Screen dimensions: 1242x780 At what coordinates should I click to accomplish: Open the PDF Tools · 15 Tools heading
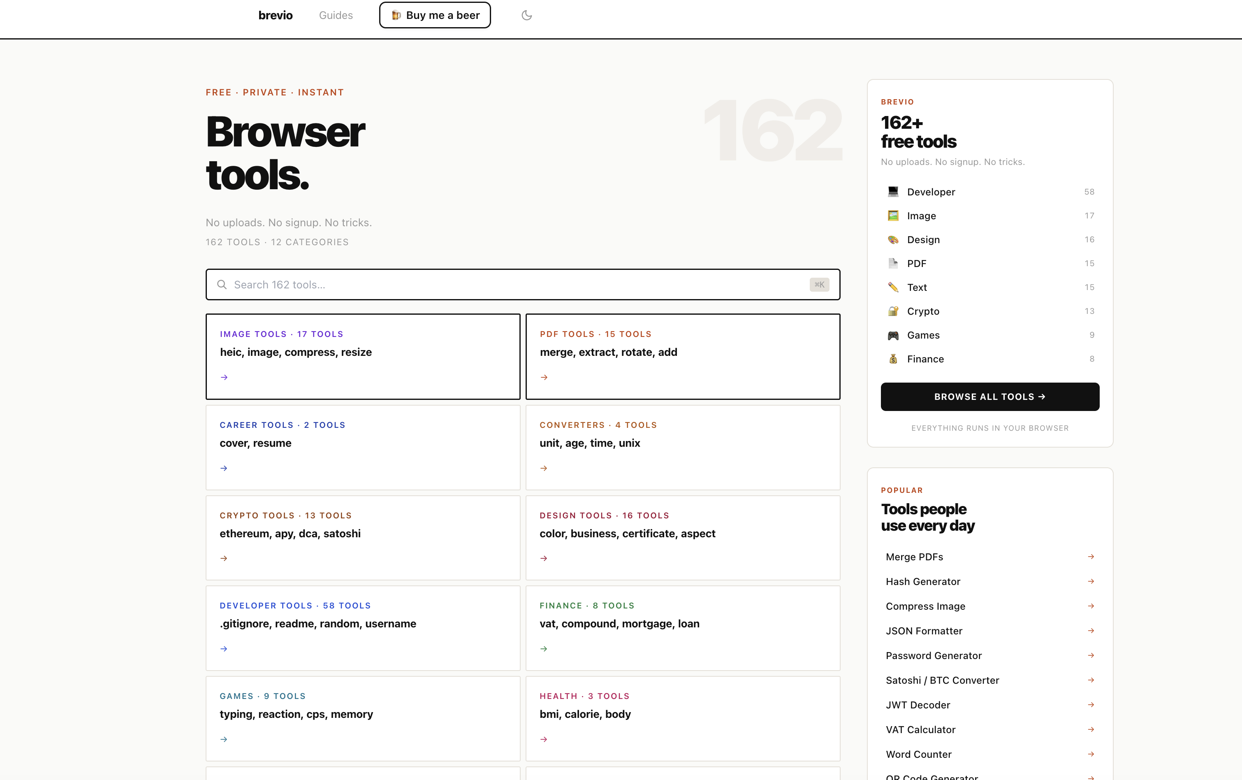coord(596,334)
